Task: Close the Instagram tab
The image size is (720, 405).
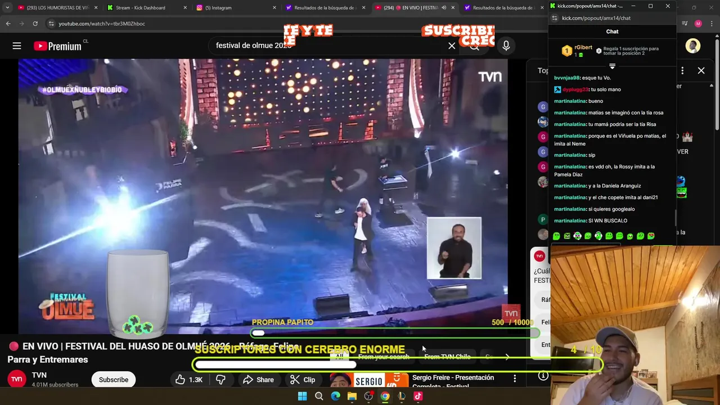Action: 274,8
